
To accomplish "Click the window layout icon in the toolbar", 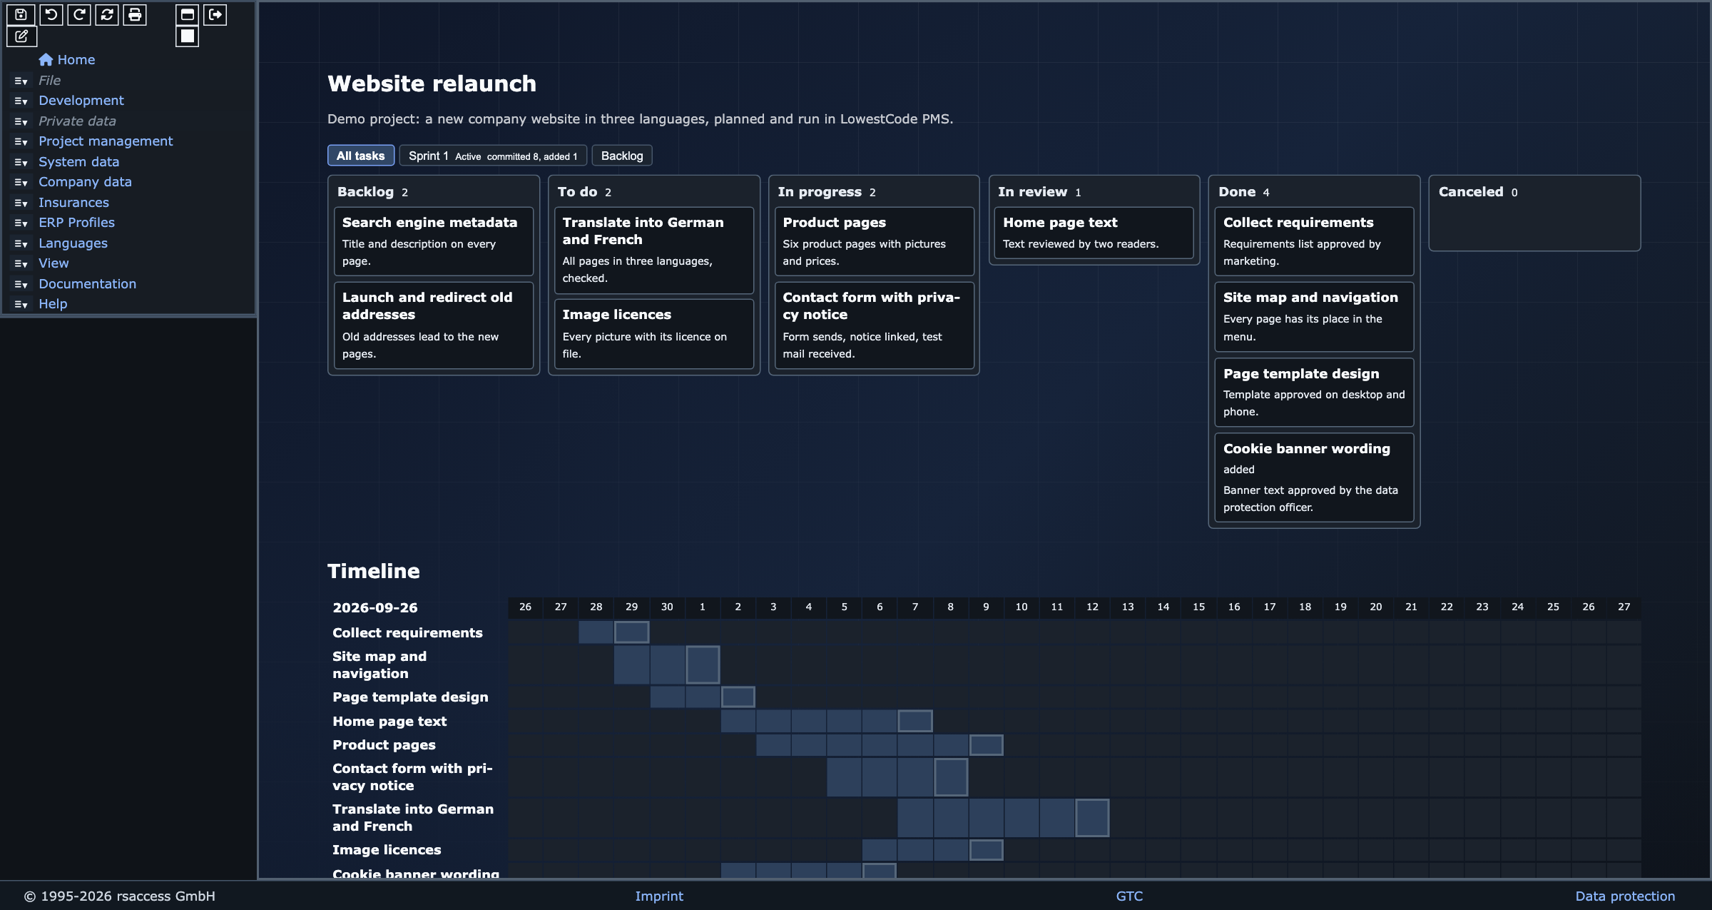I will [188, 14].
